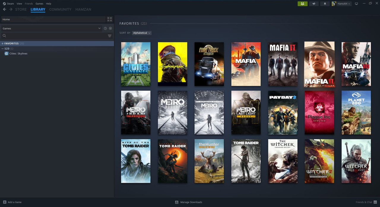Open The Witcher Enhanced Edition cover
This screenshot has height=207, width=380.
(x=283, y=161)
